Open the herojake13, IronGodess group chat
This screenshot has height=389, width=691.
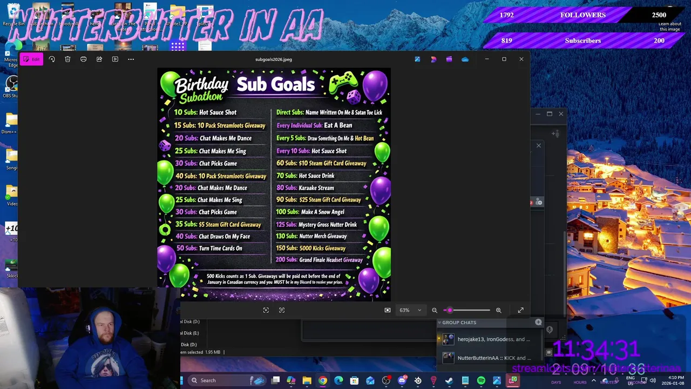(489, 339)
